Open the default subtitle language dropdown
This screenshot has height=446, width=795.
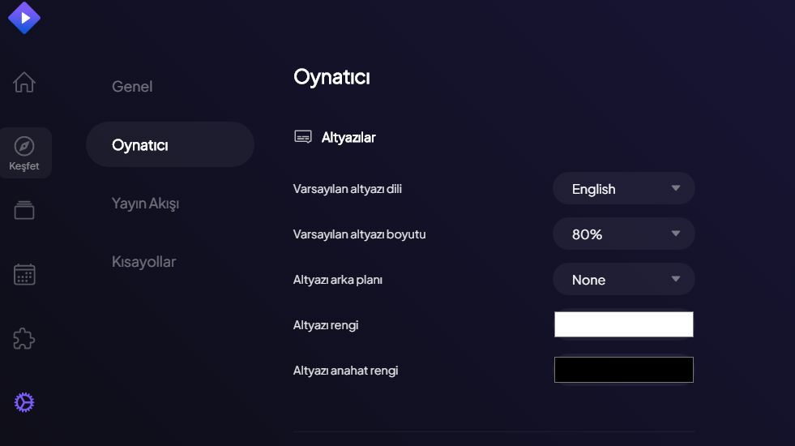click(x=623, y=189)
